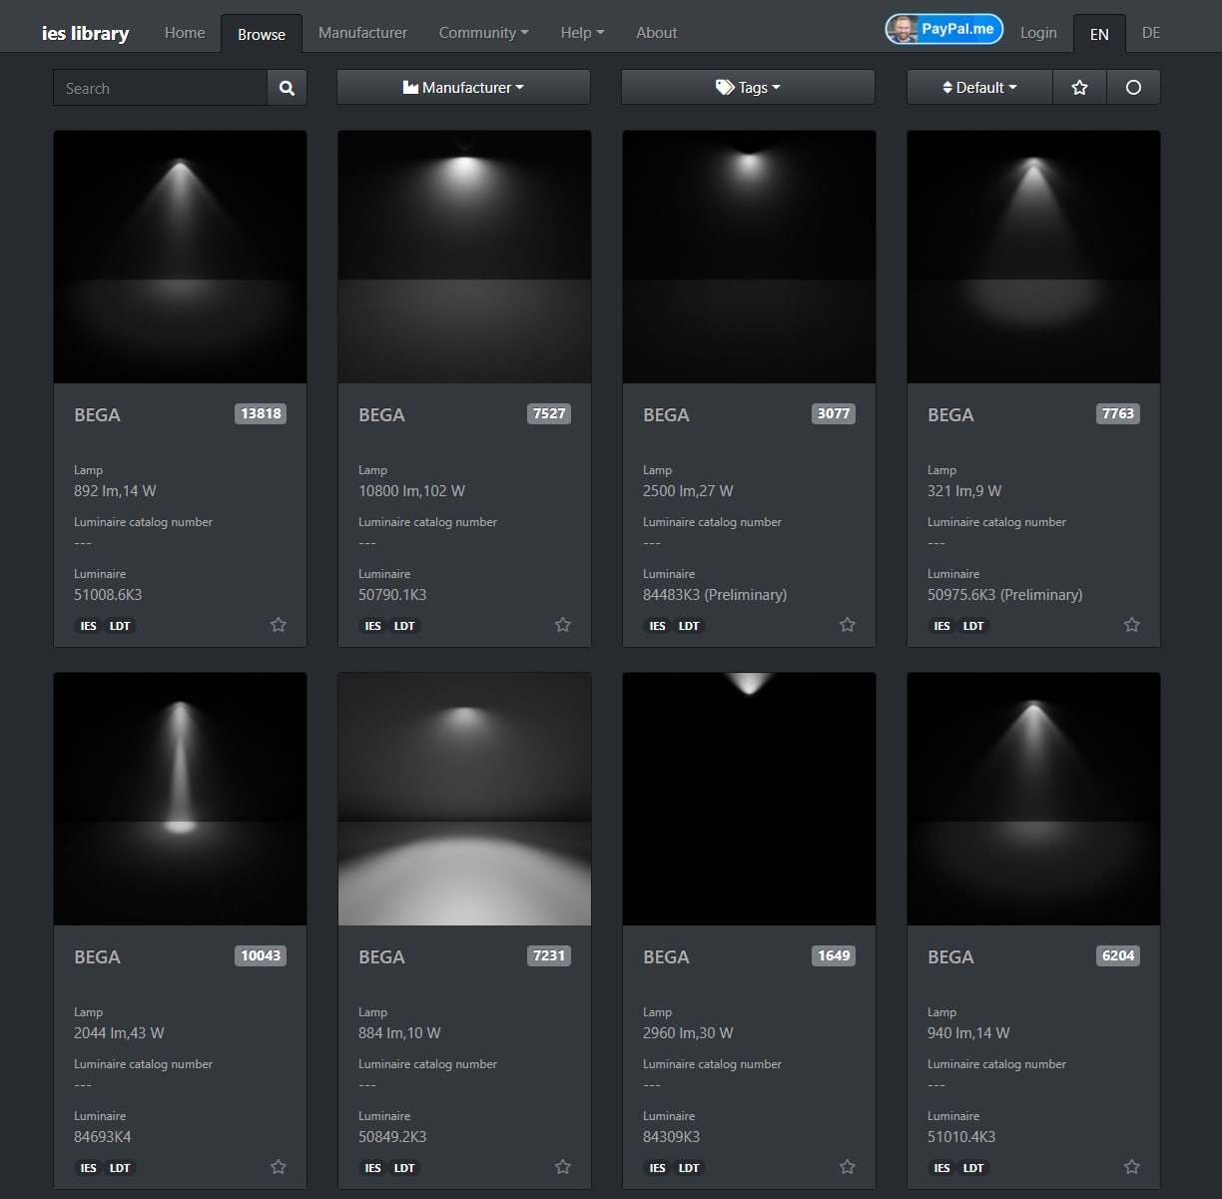This screenshot has width=1222, height=1199.
Task: Click the LDT badge on the 84483K3 card
Action: point(689,626)
